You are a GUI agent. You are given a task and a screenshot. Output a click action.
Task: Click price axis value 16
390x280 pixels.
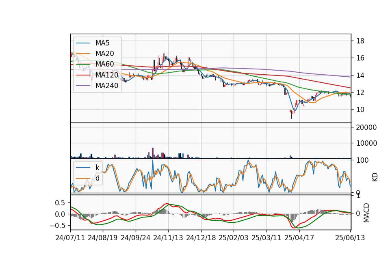pyautogui.click(x=360, y=58)
